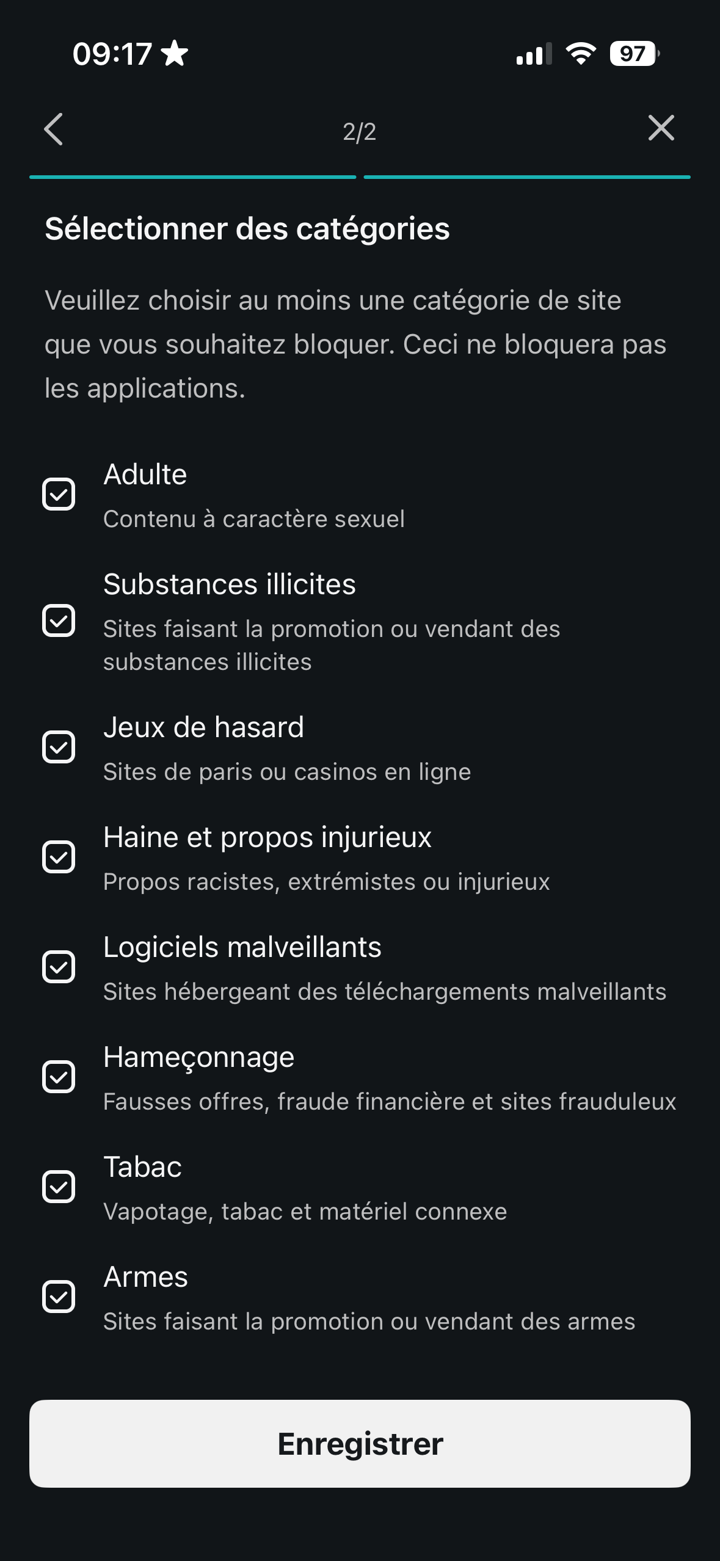720x1561 pixels.
Task: Tap the battery level indicator
Action: (x=633, y=54)
